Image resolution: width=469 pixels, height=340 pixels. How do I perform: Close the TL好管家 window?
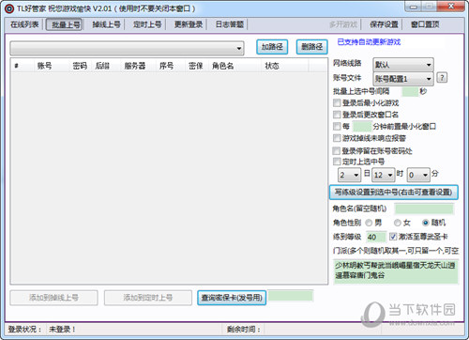point(451,7)
